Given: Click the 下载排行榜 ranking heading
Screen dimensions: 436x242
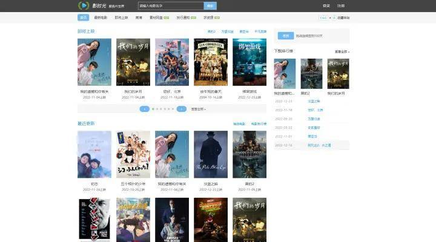Looking at the screenshot, I should [x=283, y=51].
